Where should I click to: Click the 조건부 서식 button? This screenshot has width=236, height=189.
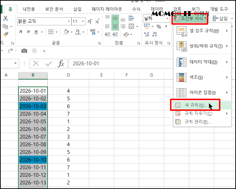tap(190, 18)
